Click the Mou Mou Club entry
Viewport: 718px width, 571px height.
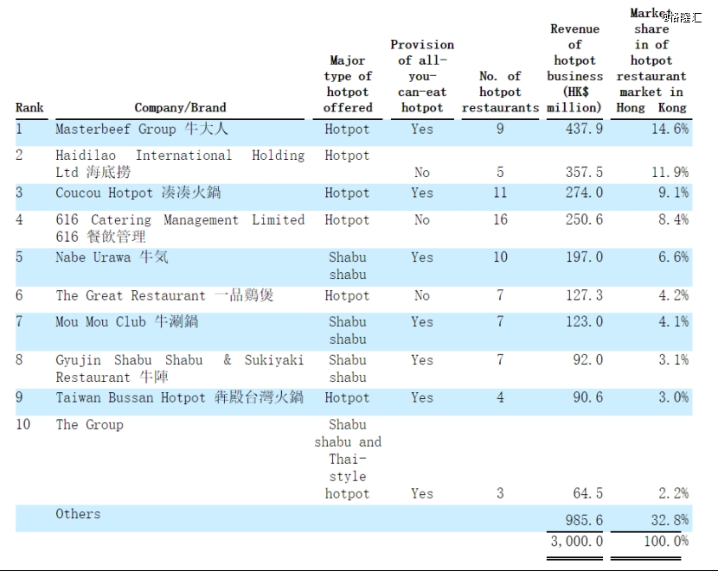(x=127, y=322)
